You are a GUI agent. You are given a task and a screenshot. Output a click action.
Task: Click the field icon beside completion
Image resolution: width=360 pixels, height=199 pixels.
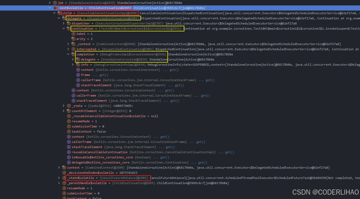click(73, 54)
